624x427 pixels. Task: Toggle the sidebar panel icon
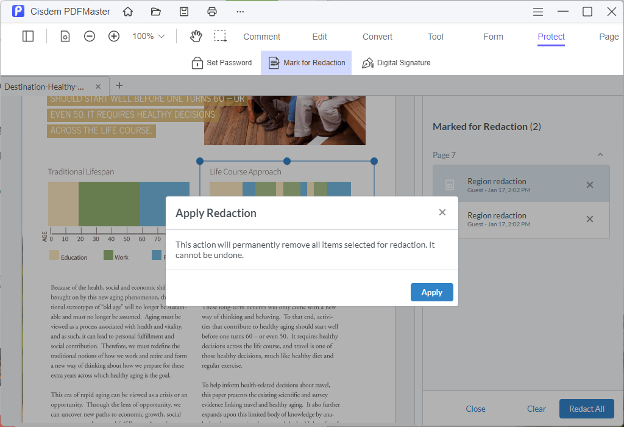(28, 36)
